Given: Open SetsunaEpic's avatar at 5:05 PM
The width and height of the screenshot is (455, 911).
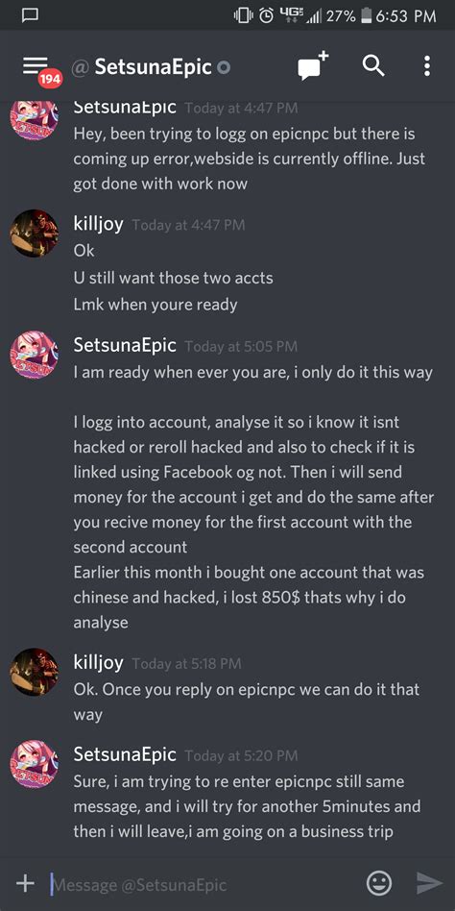Looking at the screenshot, I should click(x=35, y=355).
